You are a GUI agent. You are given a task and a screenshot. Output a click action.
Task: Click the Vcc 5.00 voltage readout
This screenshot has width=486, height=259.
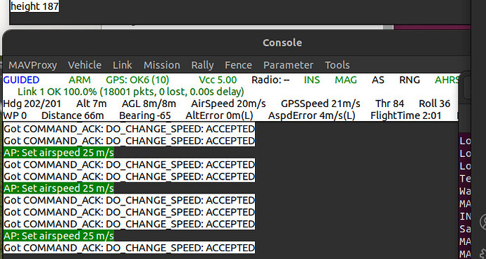coord(218,80)
